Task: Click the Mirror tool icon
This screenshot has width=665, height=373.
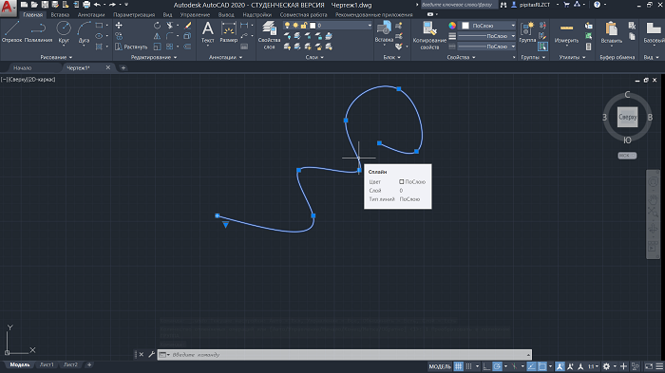Action: pyautogui.click(x=157, y=36)
